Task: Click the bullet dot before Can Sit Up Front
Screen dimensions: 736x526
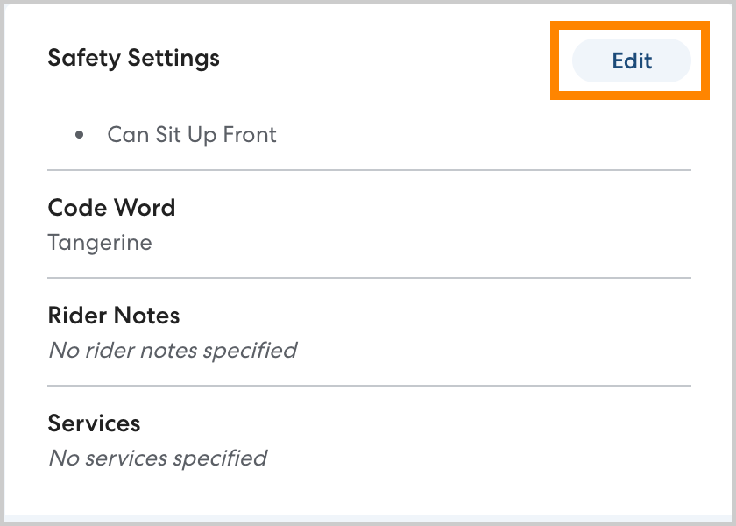Action: [80, 135]
